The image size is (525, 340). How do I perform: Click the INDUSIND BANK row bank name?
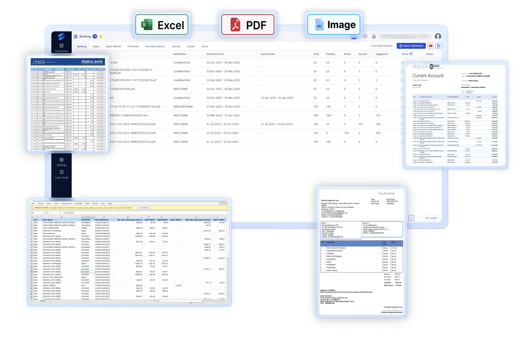[183, 107]
